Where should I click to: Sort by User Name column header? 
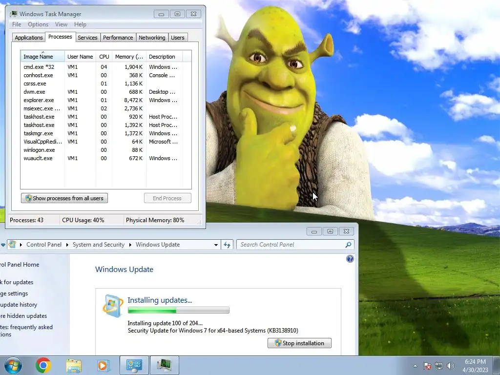point(80,57)
